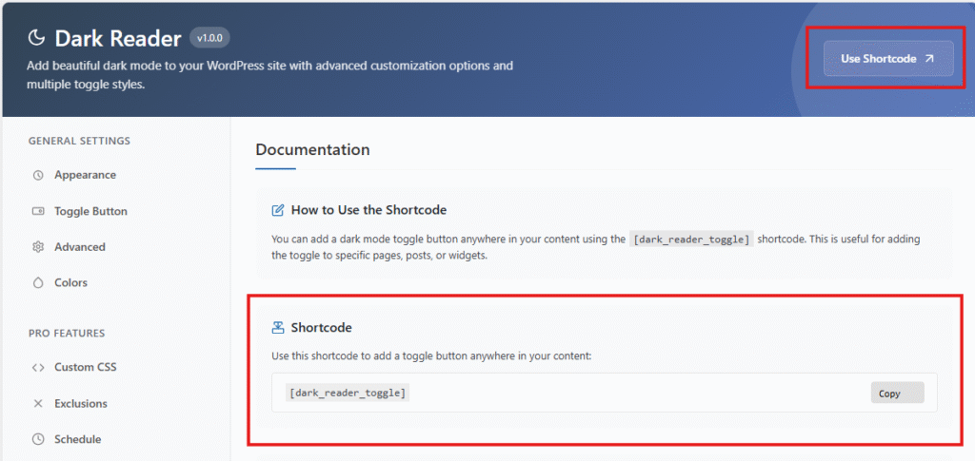Click the Exclusions X icon

[38, 403]
